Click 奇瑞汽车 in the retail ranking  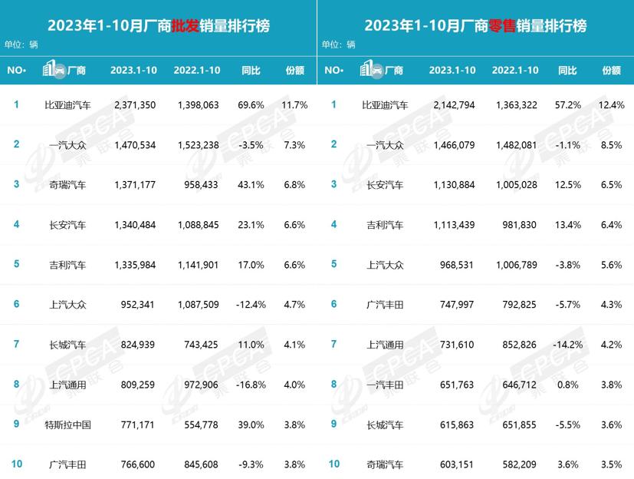click(x=385, y=464)
